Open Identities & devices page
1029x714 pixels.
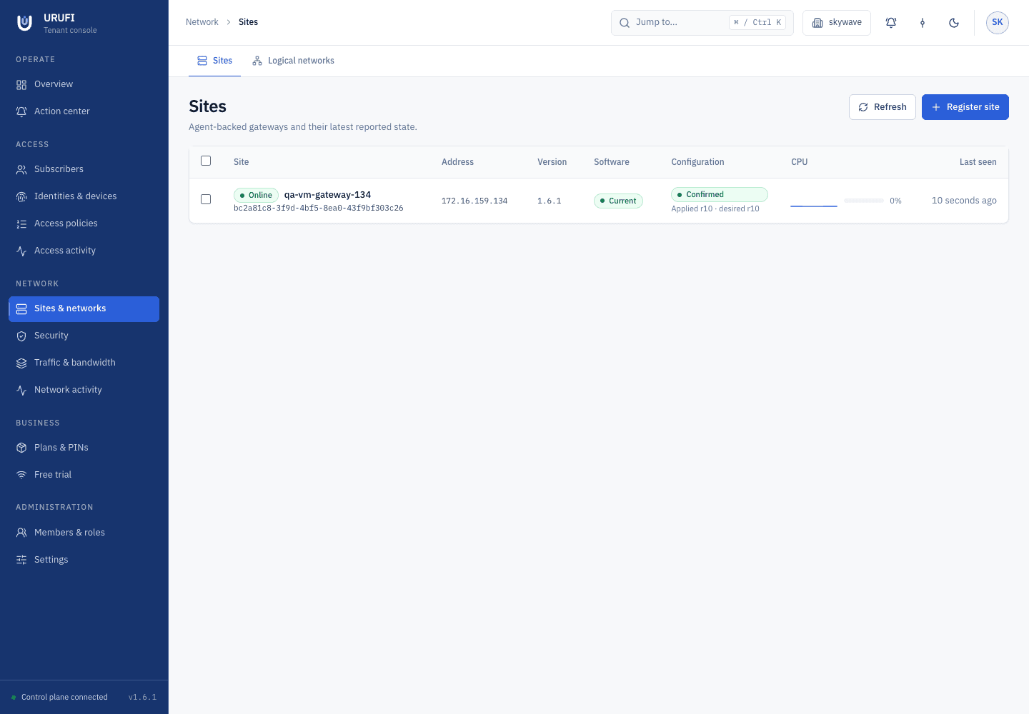84,196
